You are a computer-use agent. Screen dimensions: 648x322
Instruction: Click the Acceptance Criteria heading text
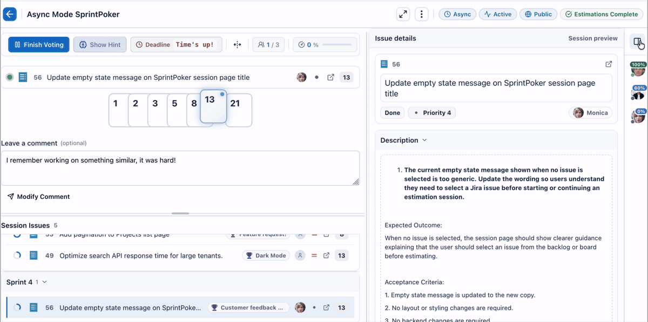click(x=414, y=282)
